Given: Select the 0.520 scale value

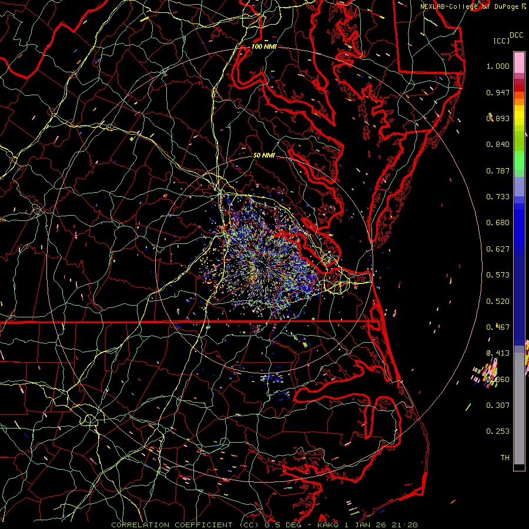Looking at the screenshot, I should [498, 302].
